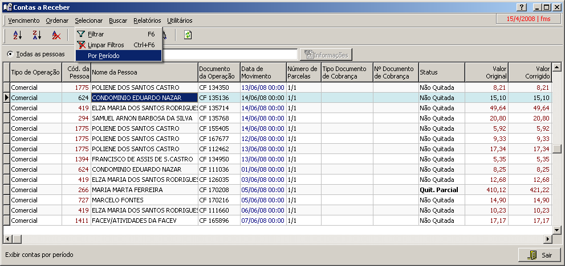Choose the Limpar Filtros menu entry
Screen dimensions: 565x266
(119, 45)
